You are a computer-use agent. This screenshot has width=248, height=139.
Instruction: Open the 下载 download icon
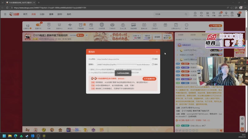[x=207, y=14]
